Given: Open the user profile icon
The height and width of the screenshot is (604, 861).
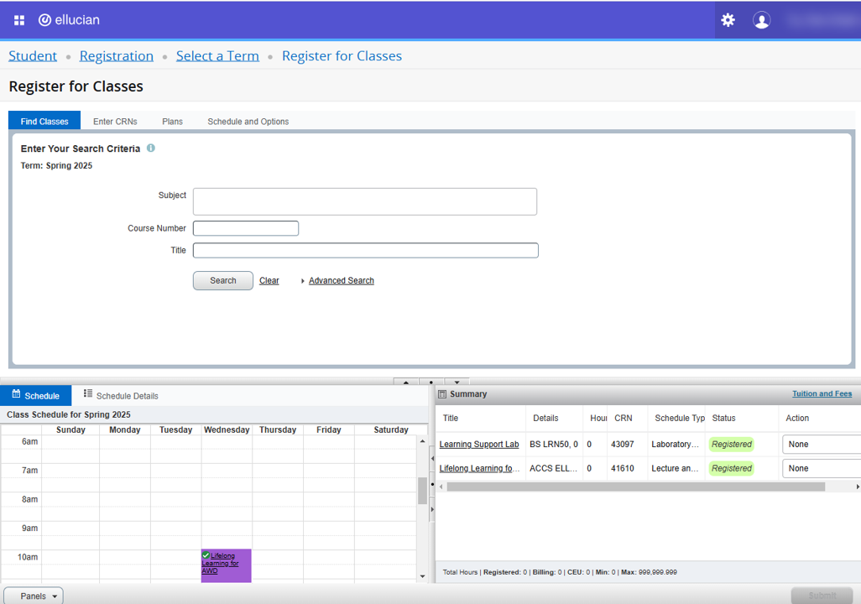Looking at the screenshot, I should click(x=761, y=20).
